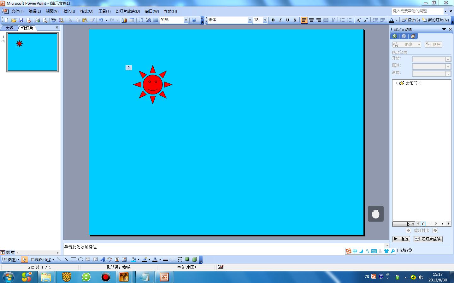Insert a table from the toolbar
This screenshot has width=454, height=283.
pos(132,20)
